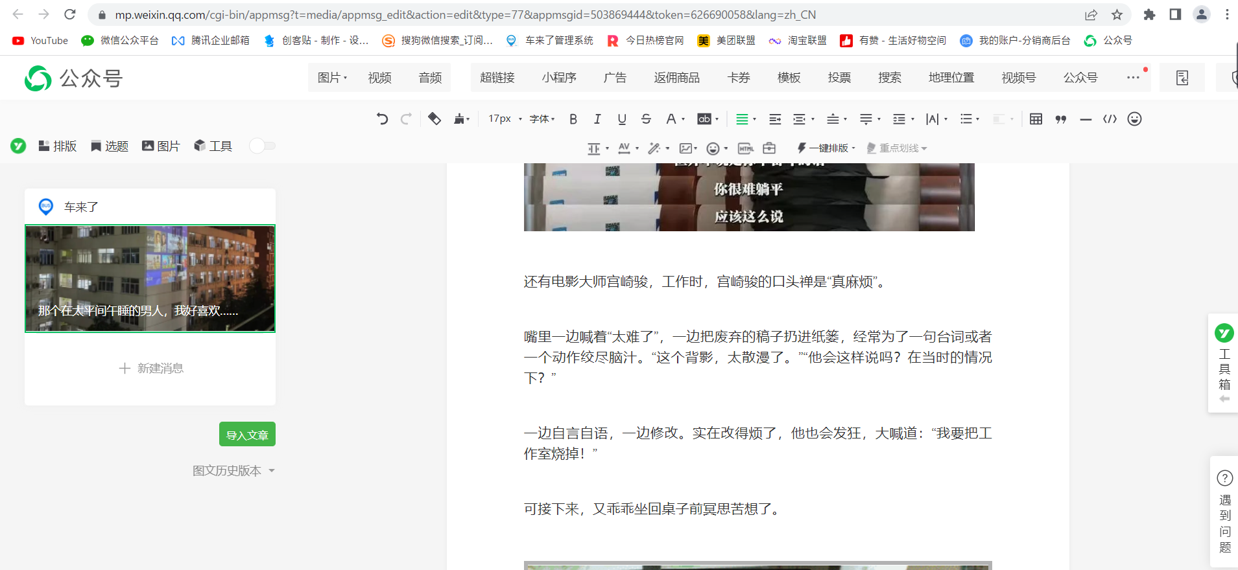Open the browser profile avatar
Image resolution: width=1238 pixels, height=570 pixels.
pos(1201,14)
